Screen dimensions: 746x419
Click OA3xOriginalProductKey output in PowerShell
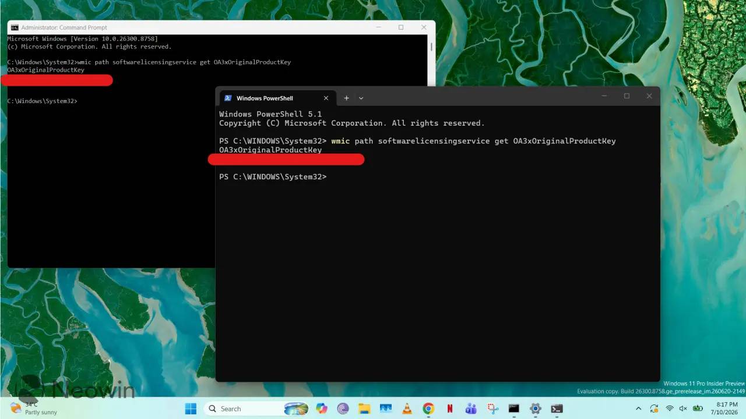pos(270,150)
